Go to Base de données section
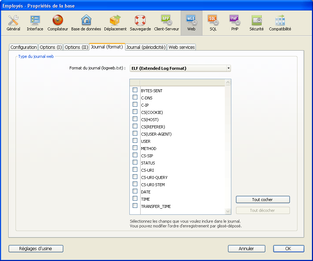The width and height of the screenshot is (313, 261). tap(86, 23)
